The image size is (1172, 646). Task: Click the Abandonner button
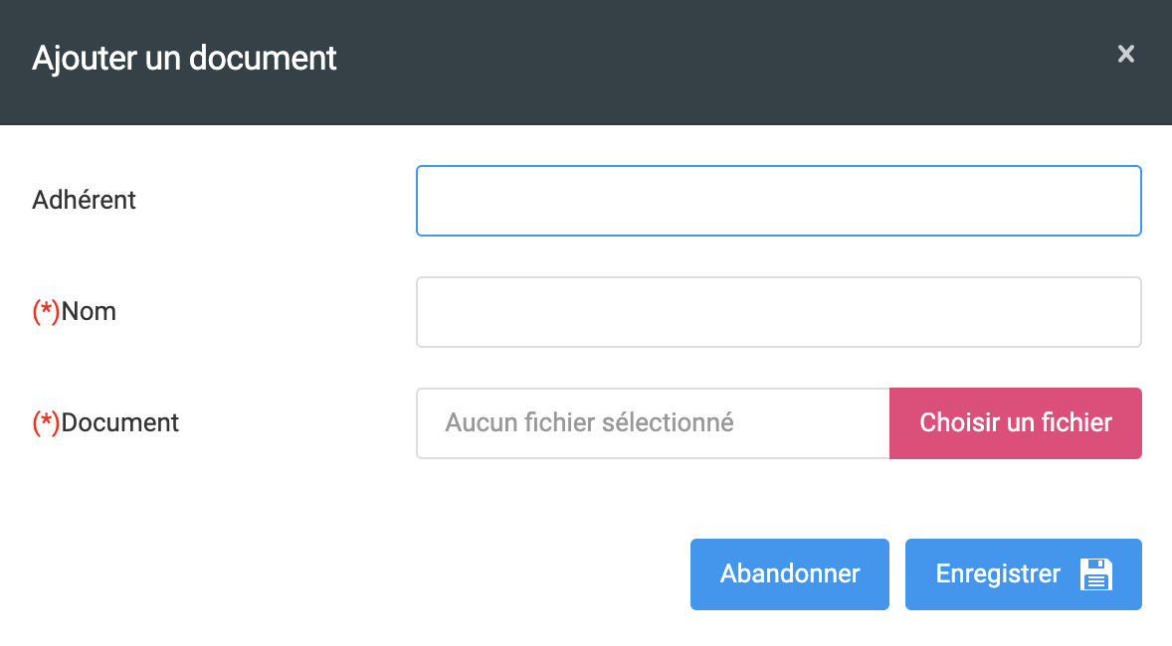coord(789,573)
